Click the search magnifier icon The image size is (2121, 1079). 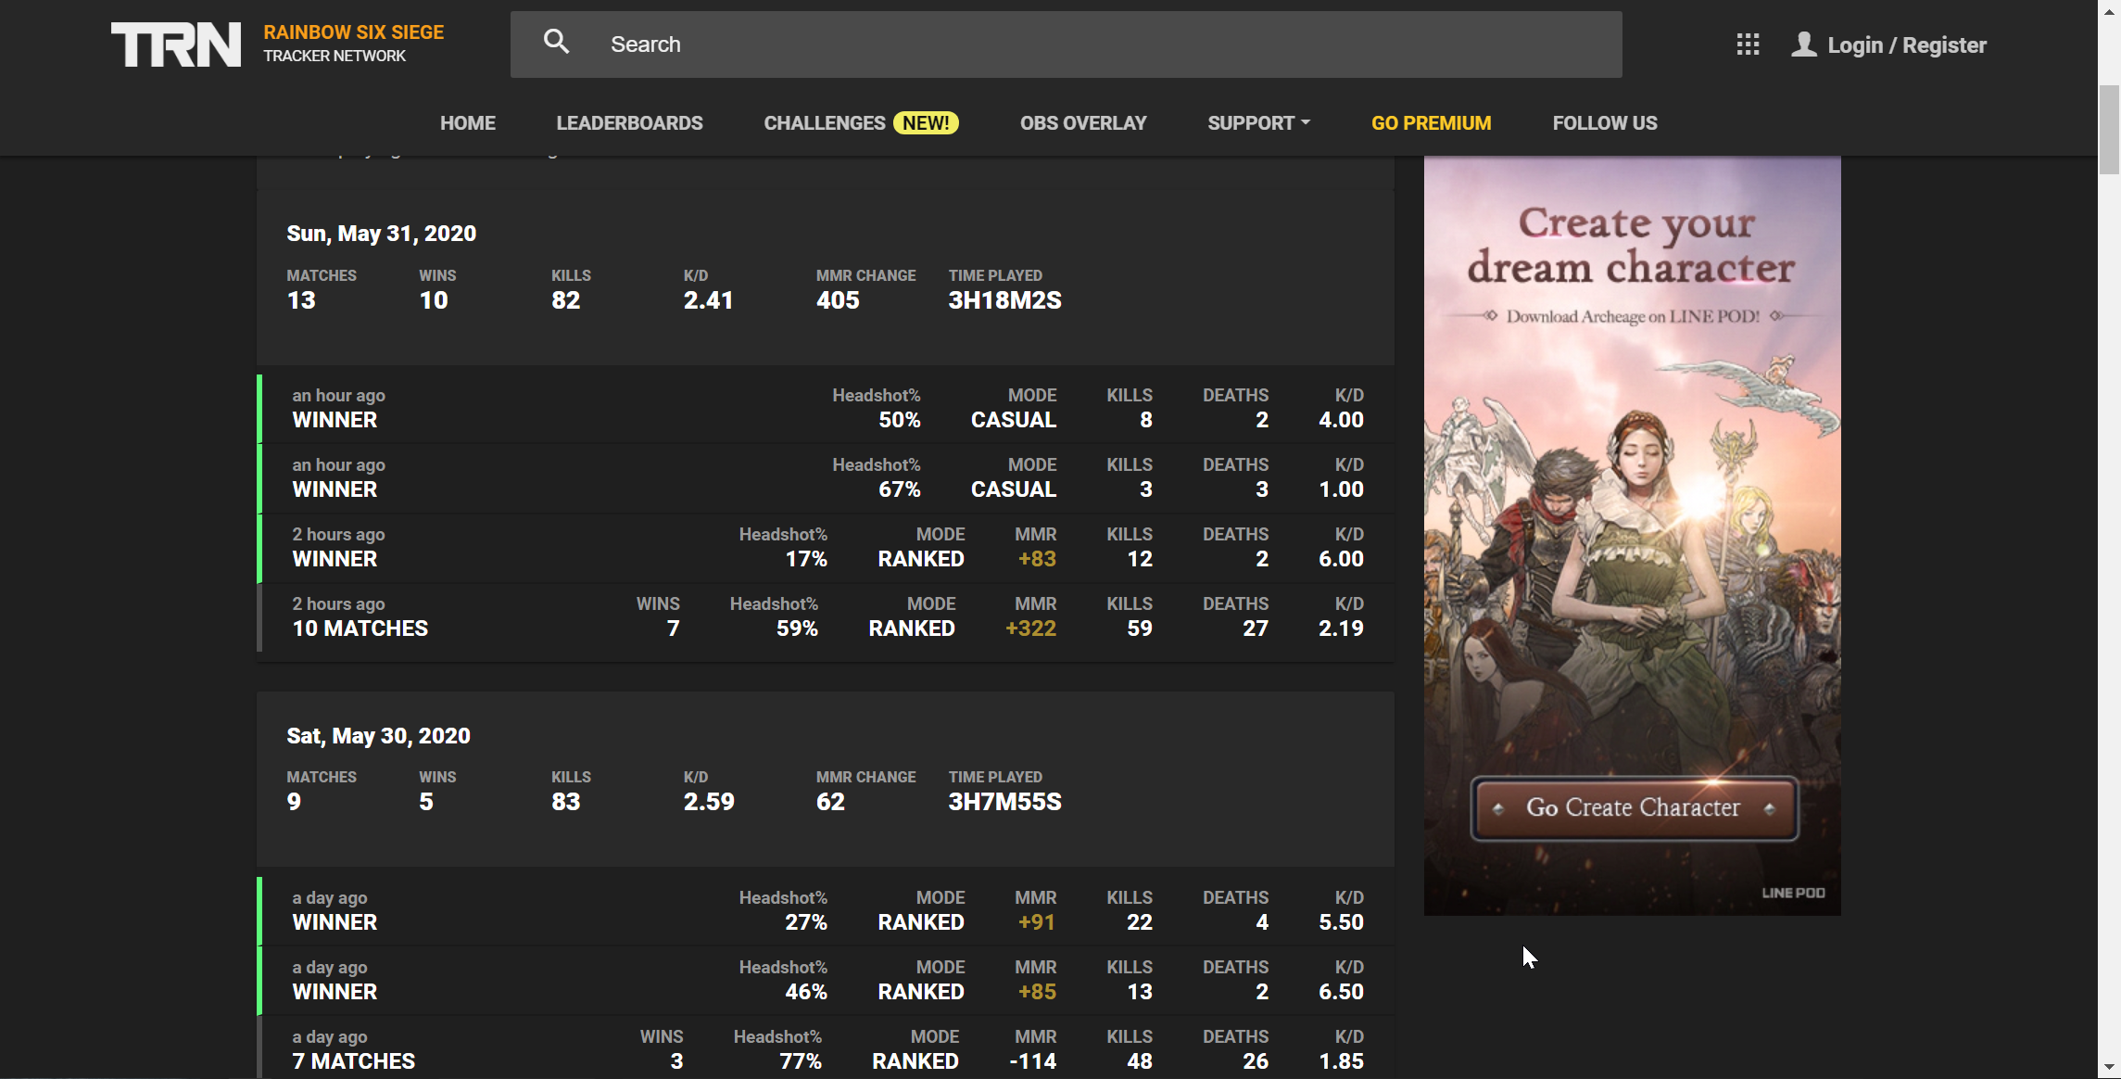click(x=556, y=42)
